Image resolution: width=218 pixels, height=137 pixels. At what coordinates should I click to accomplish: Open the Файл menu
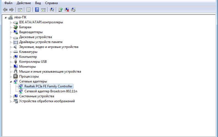pos(8,3)
